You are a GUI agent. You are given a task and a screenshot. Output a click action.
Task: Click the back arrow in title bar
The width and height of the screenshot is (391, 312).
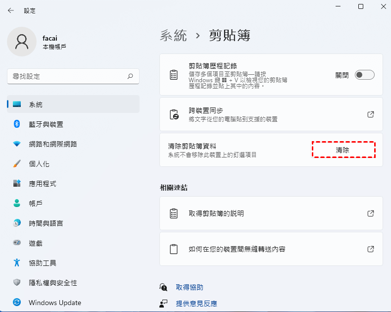coord(11,10)
